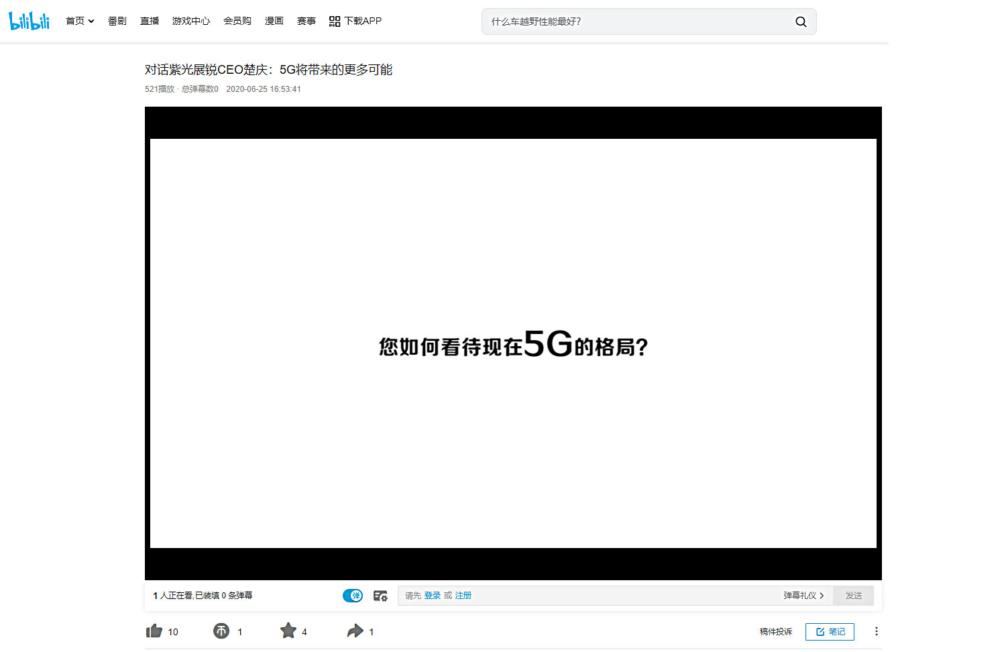Open danmaku settings icon
This screenshot has width=1004, height=652.
click(380, 596)
